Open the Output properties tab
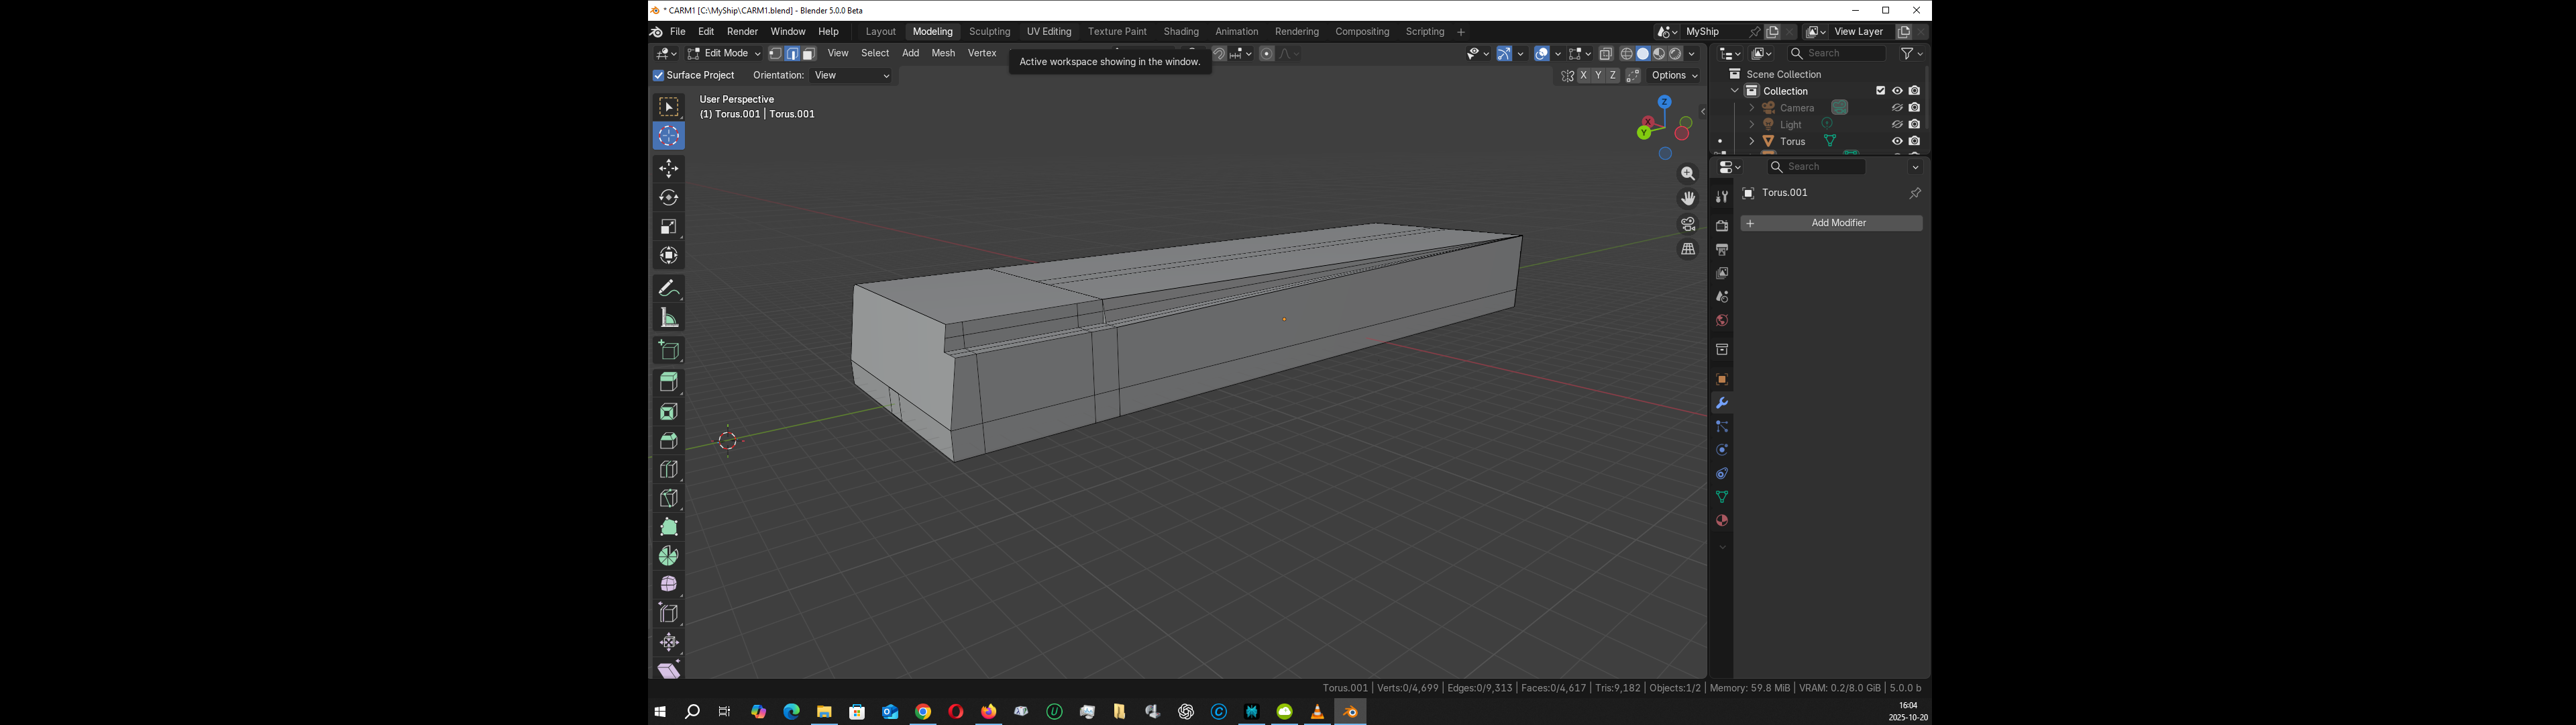 coord(1721,249)
